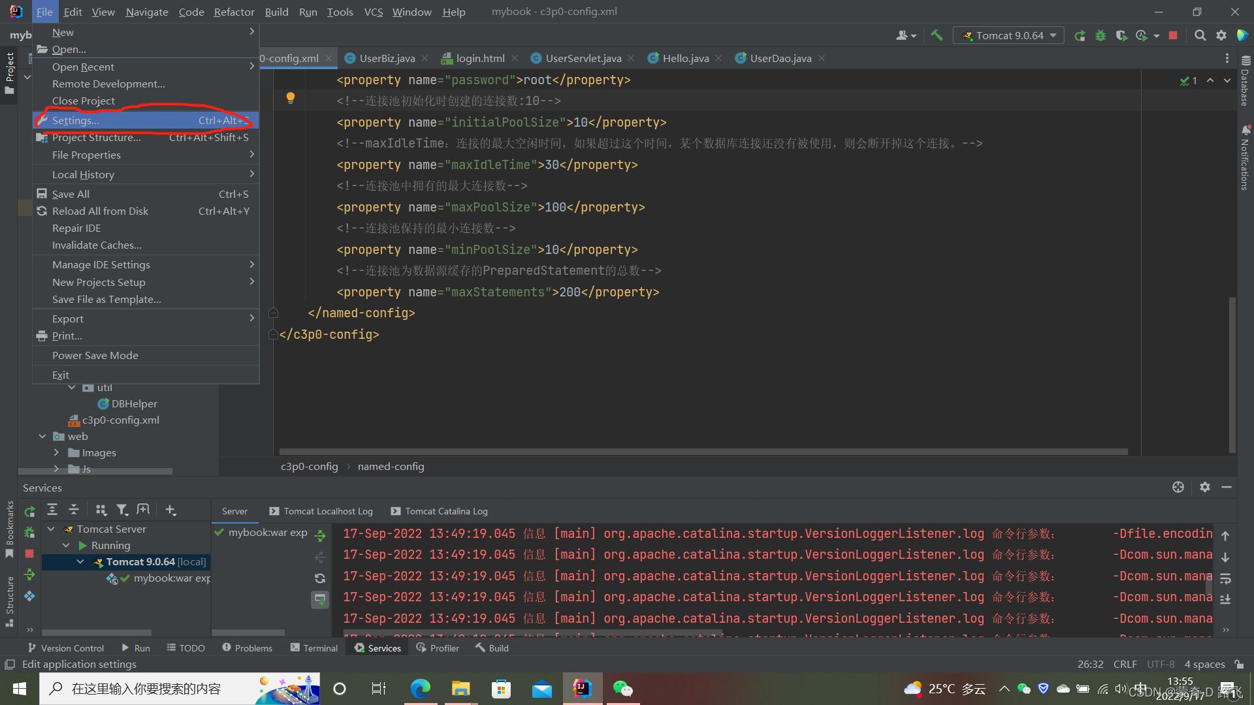This screenshot has width=1254, height=705.
Task: Click the Build hammer icon in toolbar
Action: click(x=937, y=35)
